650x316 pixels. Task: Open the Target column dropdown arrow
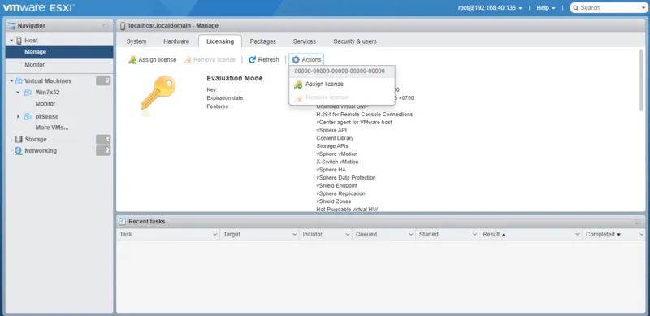tap(294, 234)
